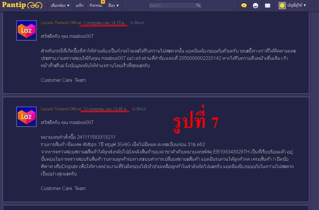Click the 12 กรกฎาคม เวลา 13:45 น. timestamp

click(105, 109)
